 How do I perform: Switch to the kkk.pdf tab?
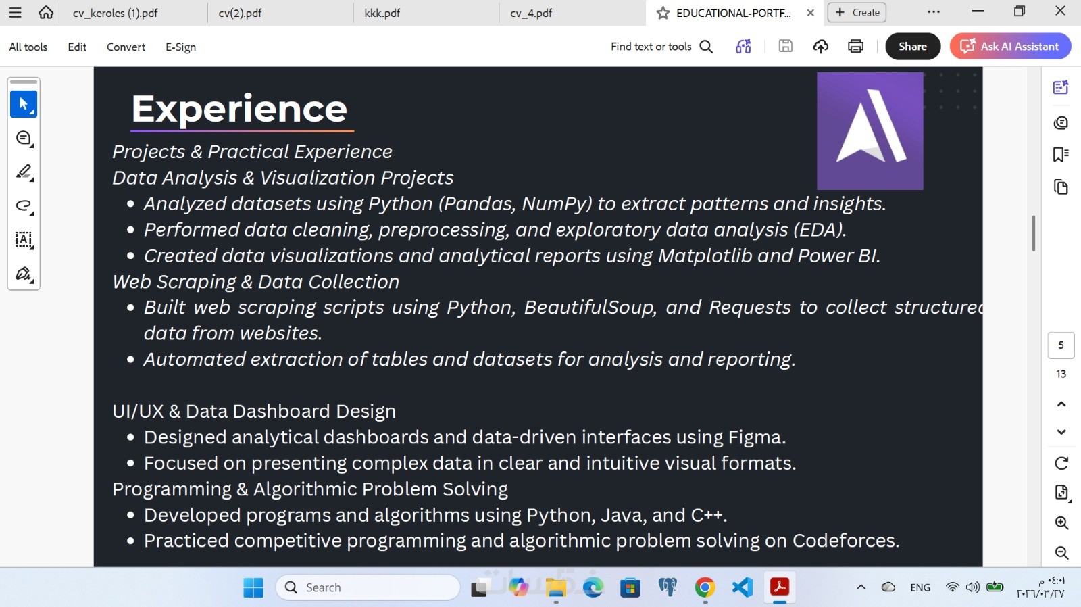[x=382, y=13]
